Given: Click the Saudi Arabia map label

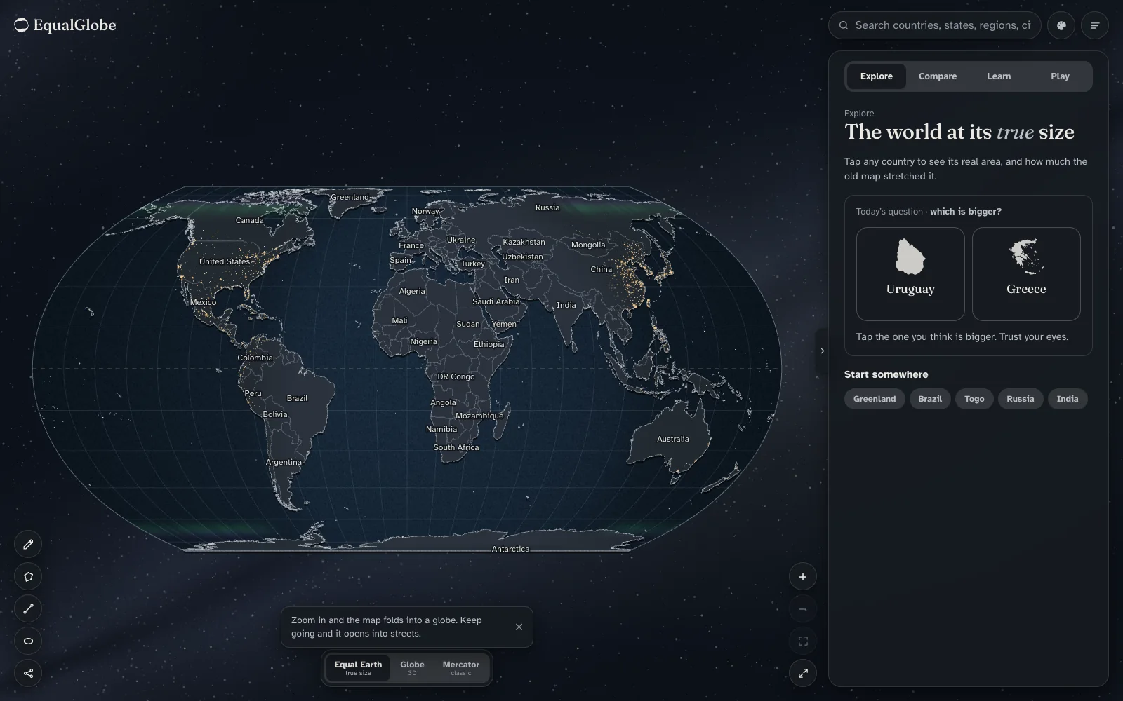Looking at the screenshot, I should [x=496, y=301].
